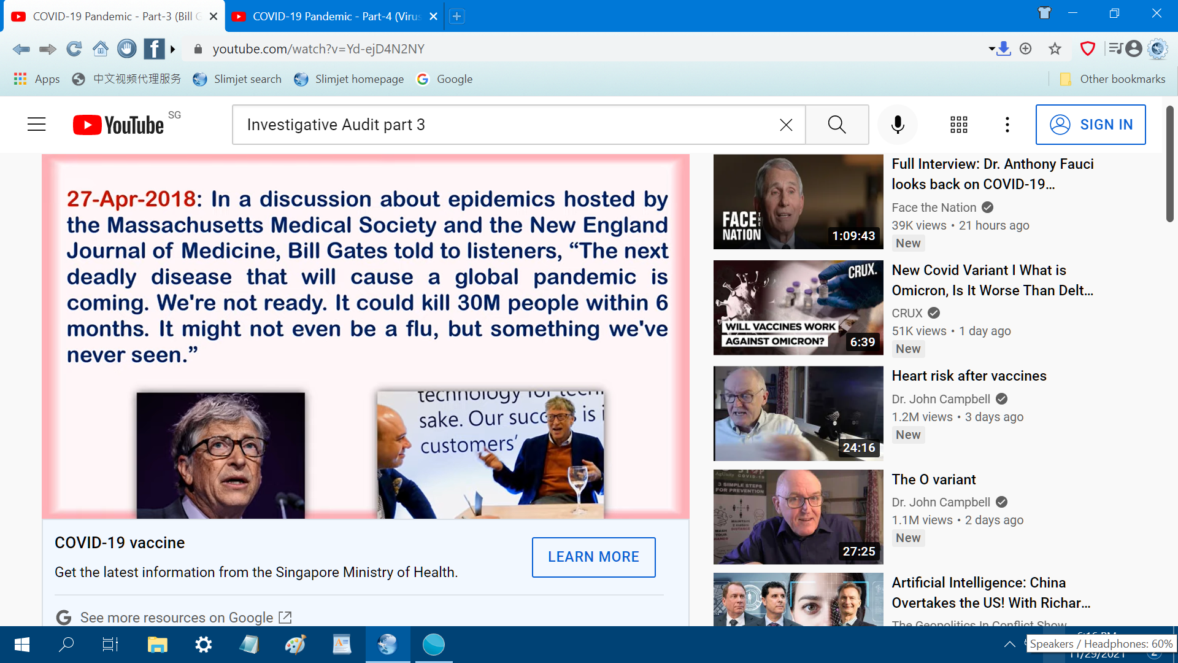
Task: Click the zoom plus icon in address bar
Action: (1026, 48)
